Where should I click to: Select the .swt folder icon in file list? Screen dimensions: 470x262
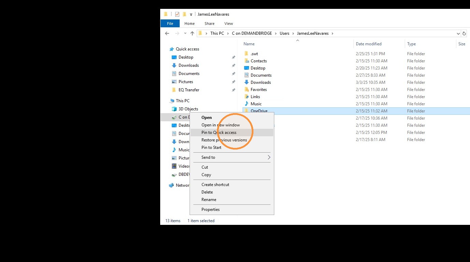pos(247,54)
